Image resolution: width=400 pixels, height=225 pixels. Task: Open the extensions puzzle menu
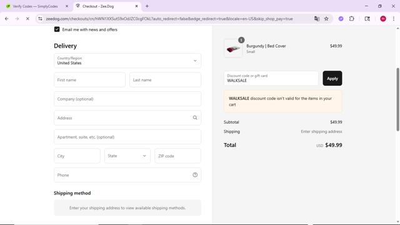coord(351,19)
